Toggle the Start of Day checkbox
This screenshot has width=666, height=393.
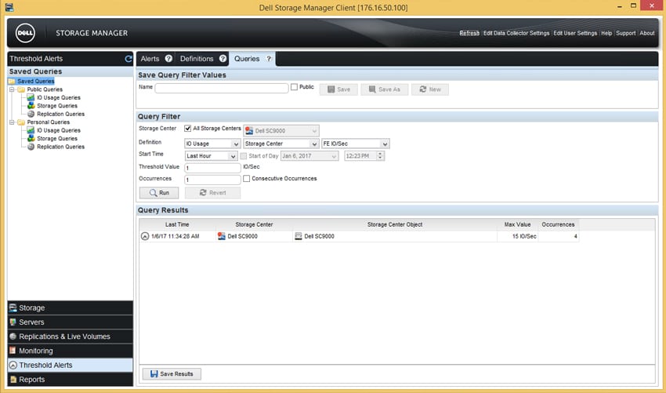click(x=244, y=156)
